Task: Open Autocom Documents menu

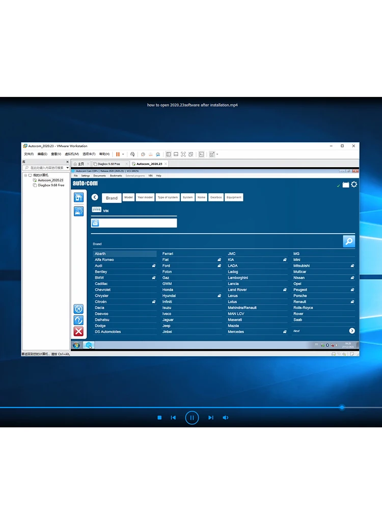Action: tap(99, 175)
